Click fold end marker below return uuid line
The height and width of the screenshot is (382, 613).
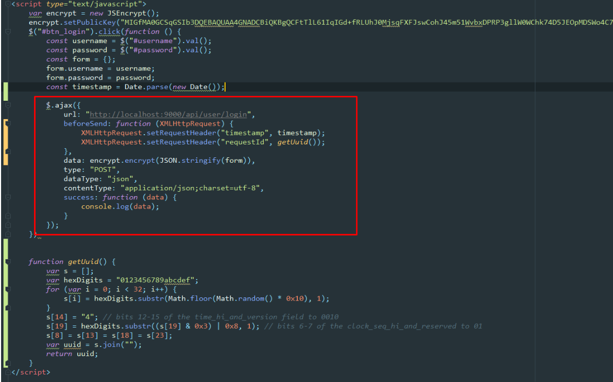[x=8, y=363]
